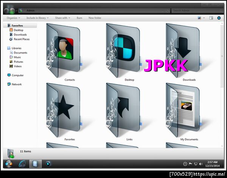Click the Change your view icon
Viewport: 227px width, 178px height.
tap(199, 18)
